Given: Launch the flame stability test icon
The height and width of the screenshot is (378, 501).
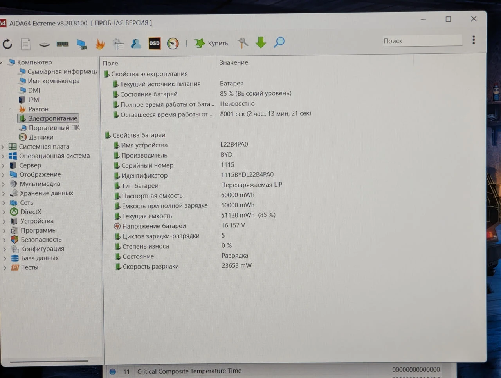Looking at the screenshot, I should coord(100,44).
